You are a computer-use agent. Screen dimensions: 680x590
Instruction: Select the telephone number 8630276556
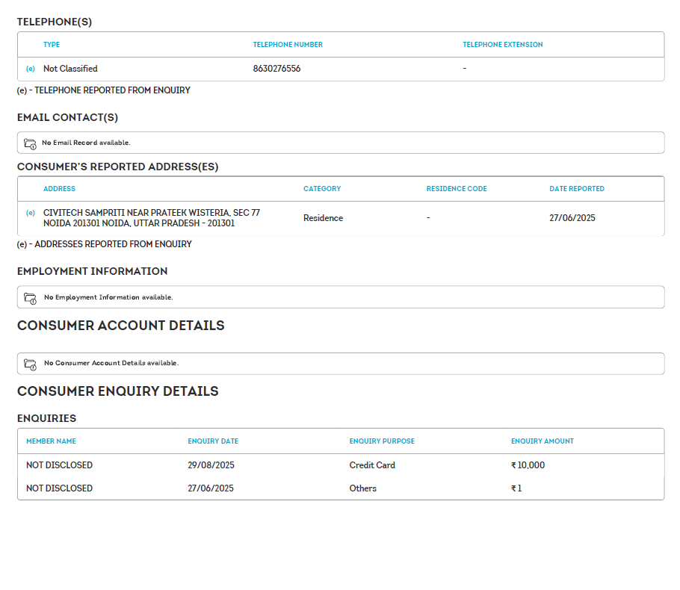[276, 69]
